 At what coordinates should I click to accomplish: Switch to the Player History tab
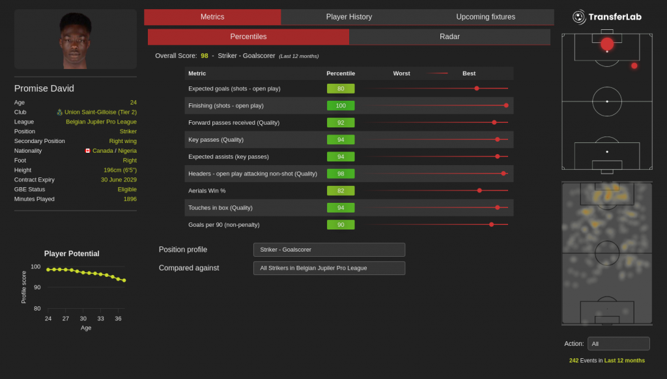click(x=349, y=17)
